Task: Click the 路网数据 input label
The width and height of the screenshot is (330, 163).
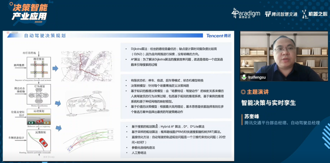Action: tap(19, 65)
